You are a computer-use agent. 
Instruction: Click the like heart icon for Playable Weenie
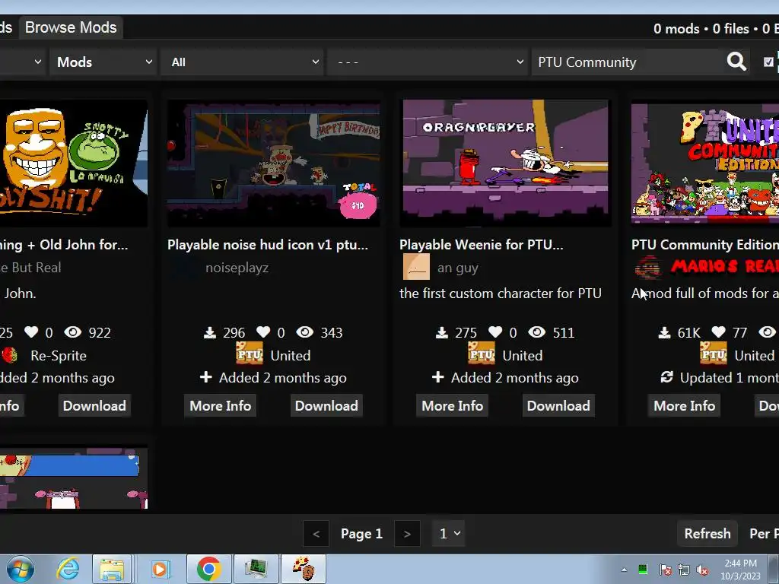[x=495, y=332]
